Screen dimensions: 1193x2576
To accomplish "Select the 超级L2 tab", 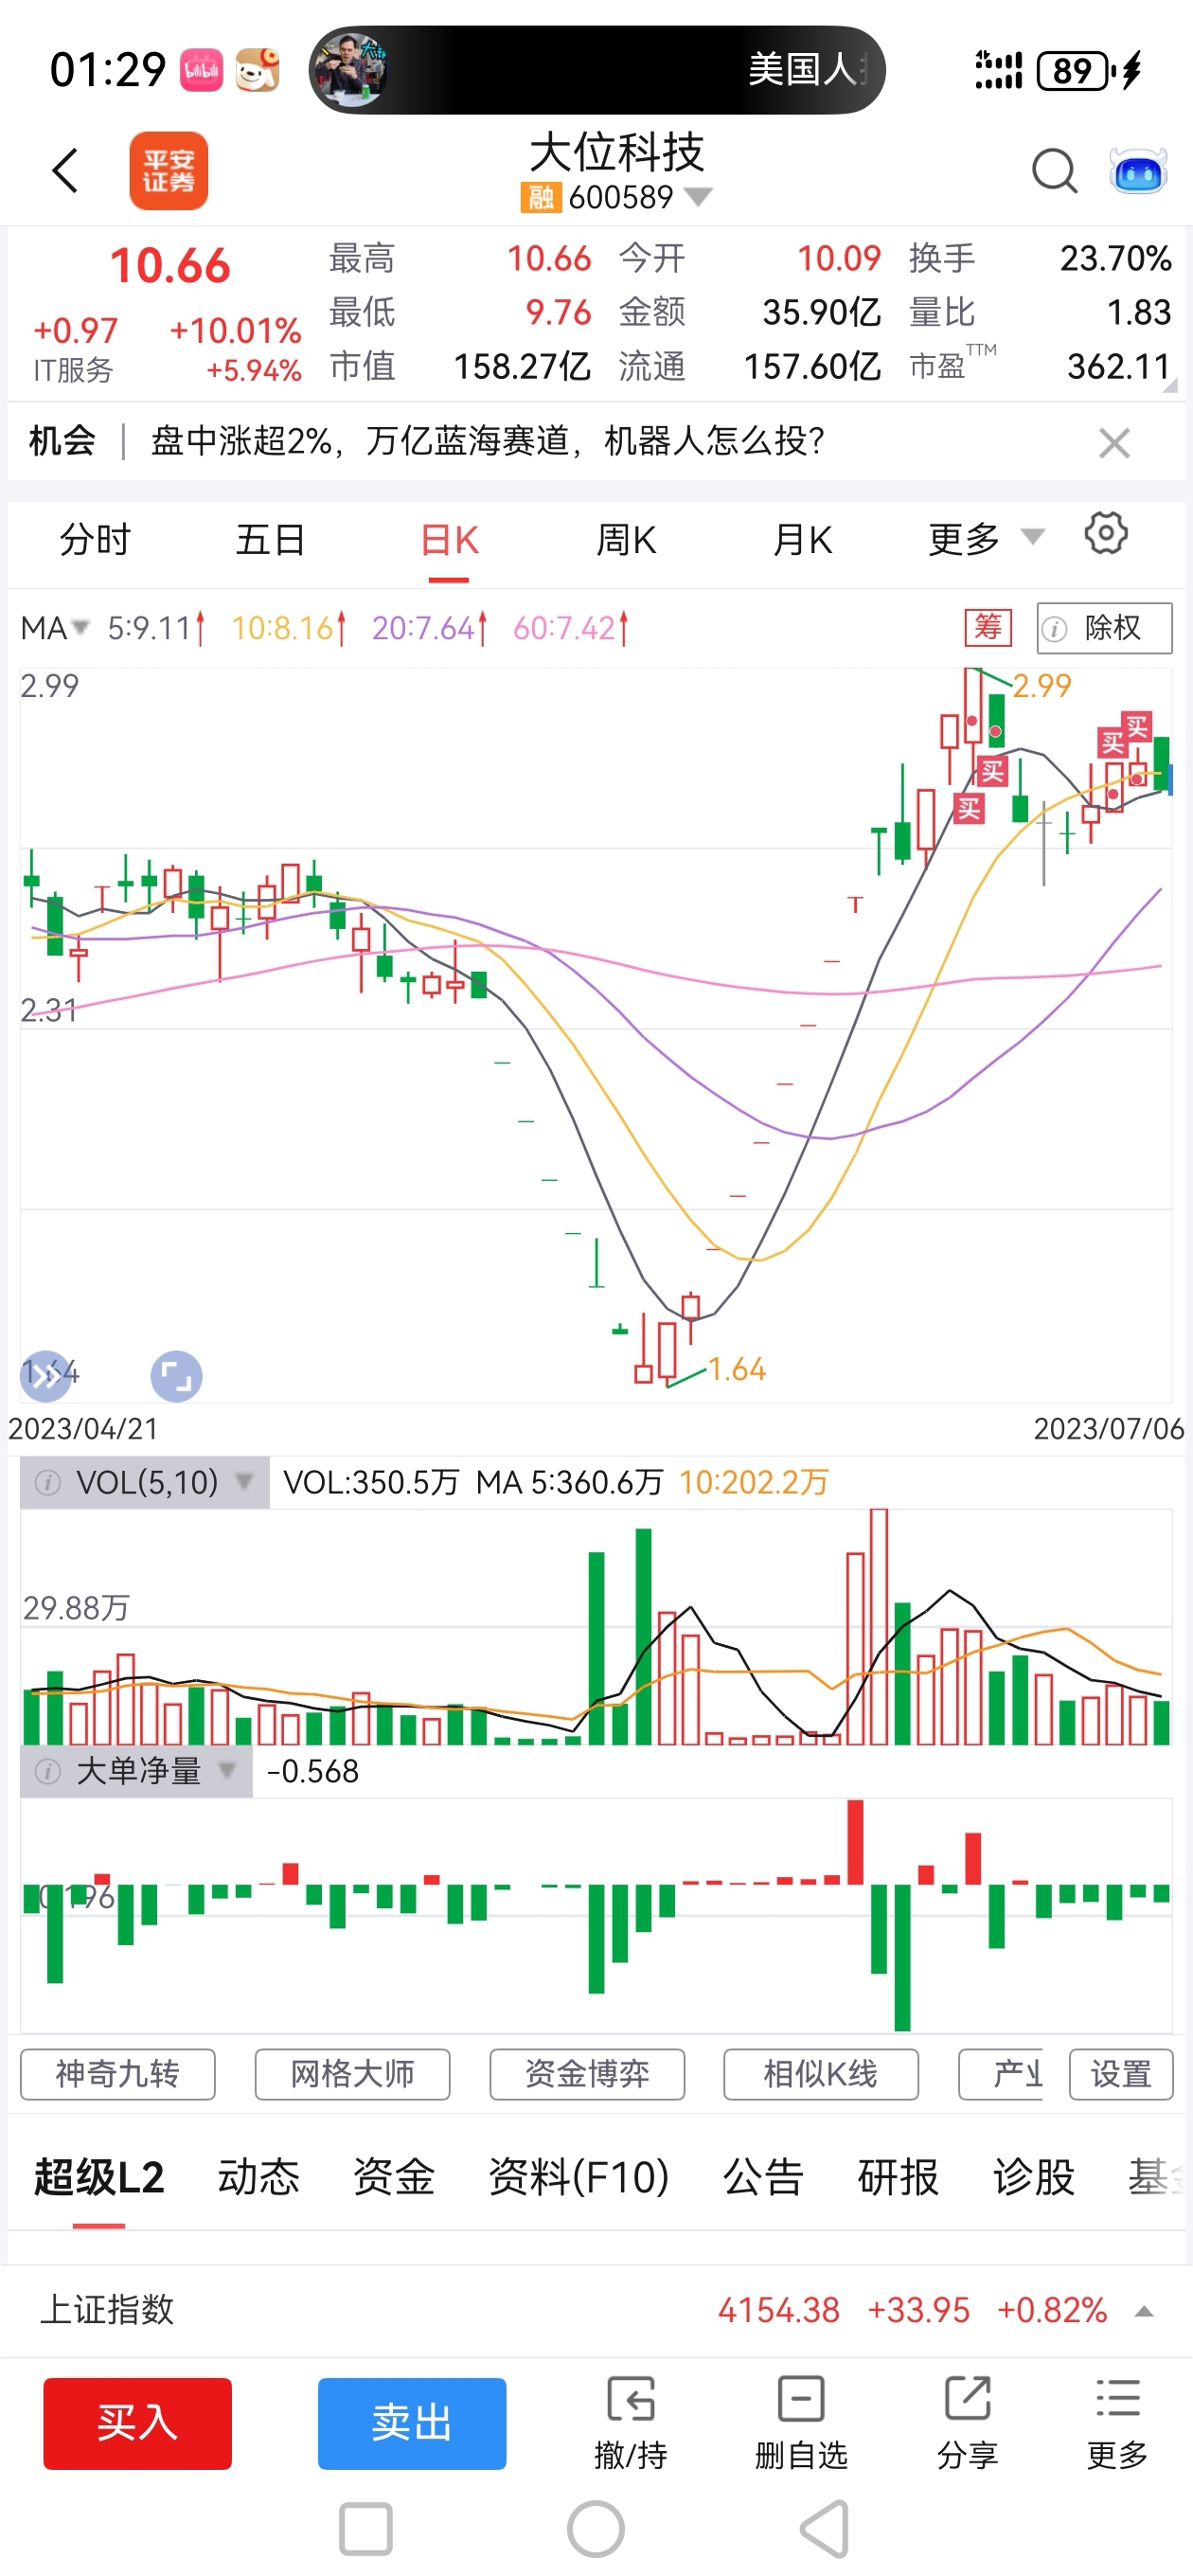I will [x=99, y=2177].
